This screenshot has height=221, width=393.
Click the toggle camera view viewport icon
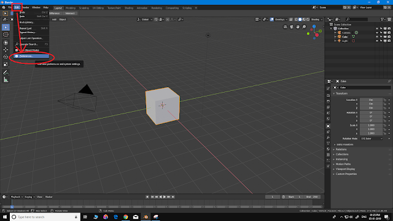[292, 27]
